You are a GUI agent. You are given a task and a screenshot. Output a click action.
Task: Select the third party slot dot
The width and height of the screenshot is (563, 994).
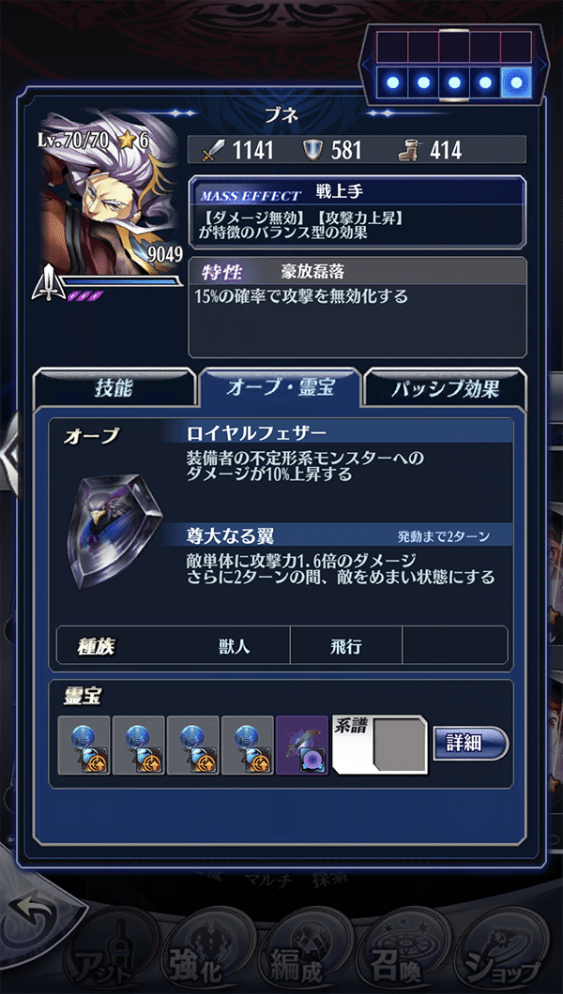pyautogui.click(x=454, y=83)
